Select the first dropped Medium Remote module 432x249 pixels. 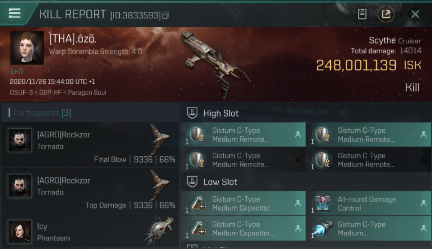click(243, 134)
